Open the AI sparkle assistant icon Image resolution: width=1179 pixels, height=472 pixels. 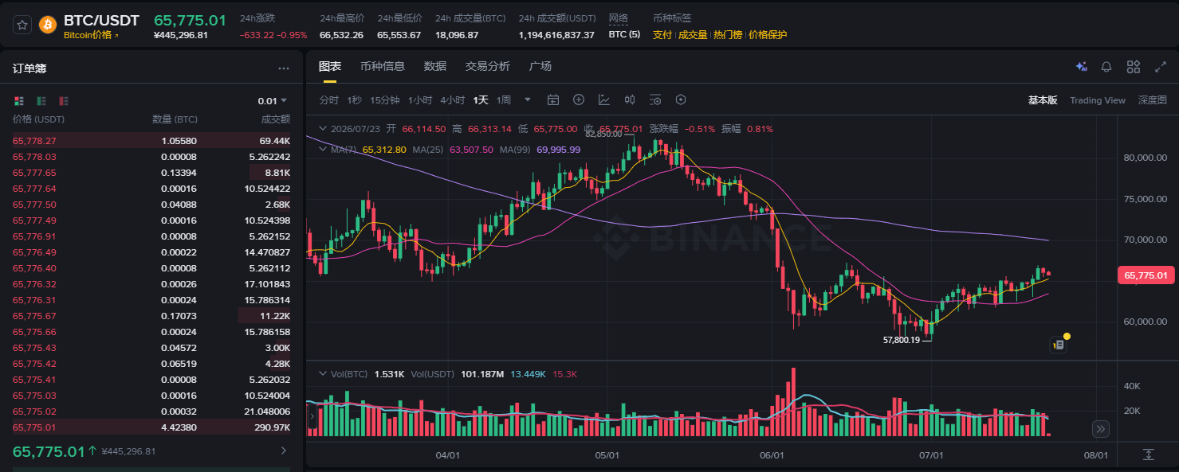(1082, 67)
